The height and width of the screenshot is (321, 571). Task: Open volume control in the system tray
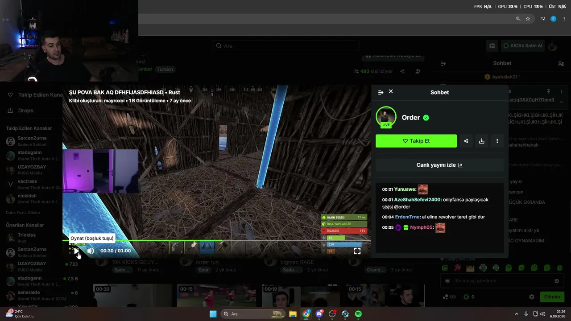tap(542, 314)
